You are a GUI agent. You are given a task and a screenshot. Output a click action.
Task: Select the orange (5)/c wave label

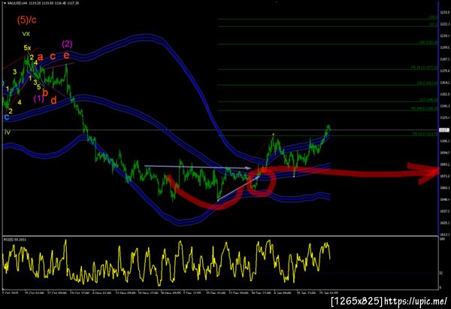pyautogui.click(x=27, y=20)
